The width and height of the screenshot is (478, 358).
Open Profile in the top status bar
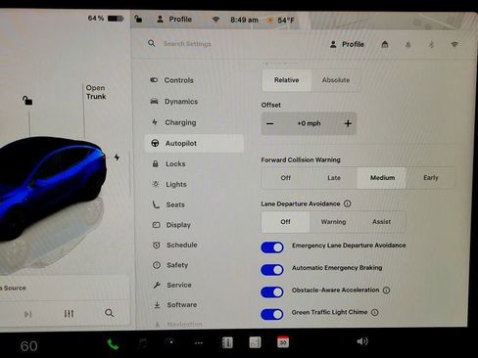pos(174,20)
